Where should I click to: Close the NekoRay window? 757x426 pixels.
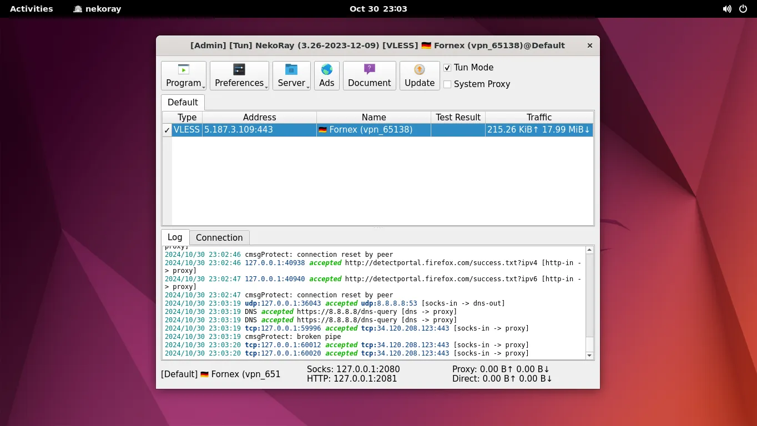coord(590,45)
